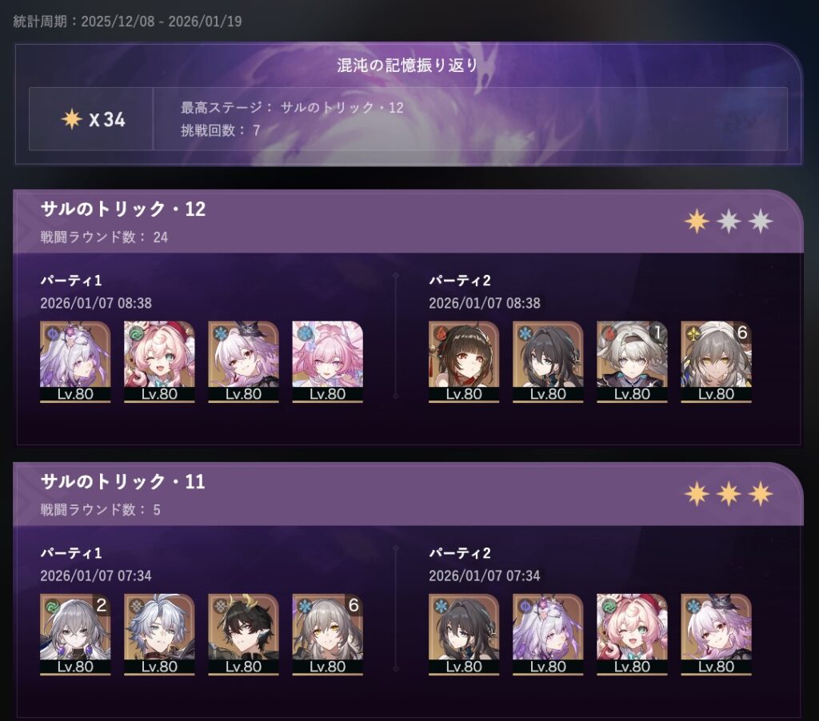Select first character in stage 12 party 1

75,362
